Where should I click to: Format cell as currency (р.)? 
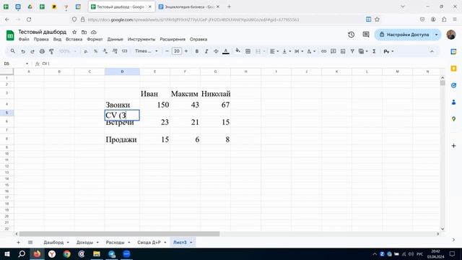pos(86,51)
